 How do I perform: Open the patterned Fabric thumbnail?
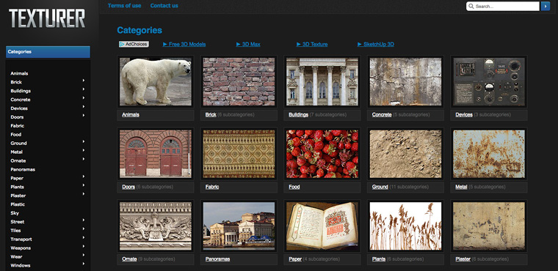(239, 153)
